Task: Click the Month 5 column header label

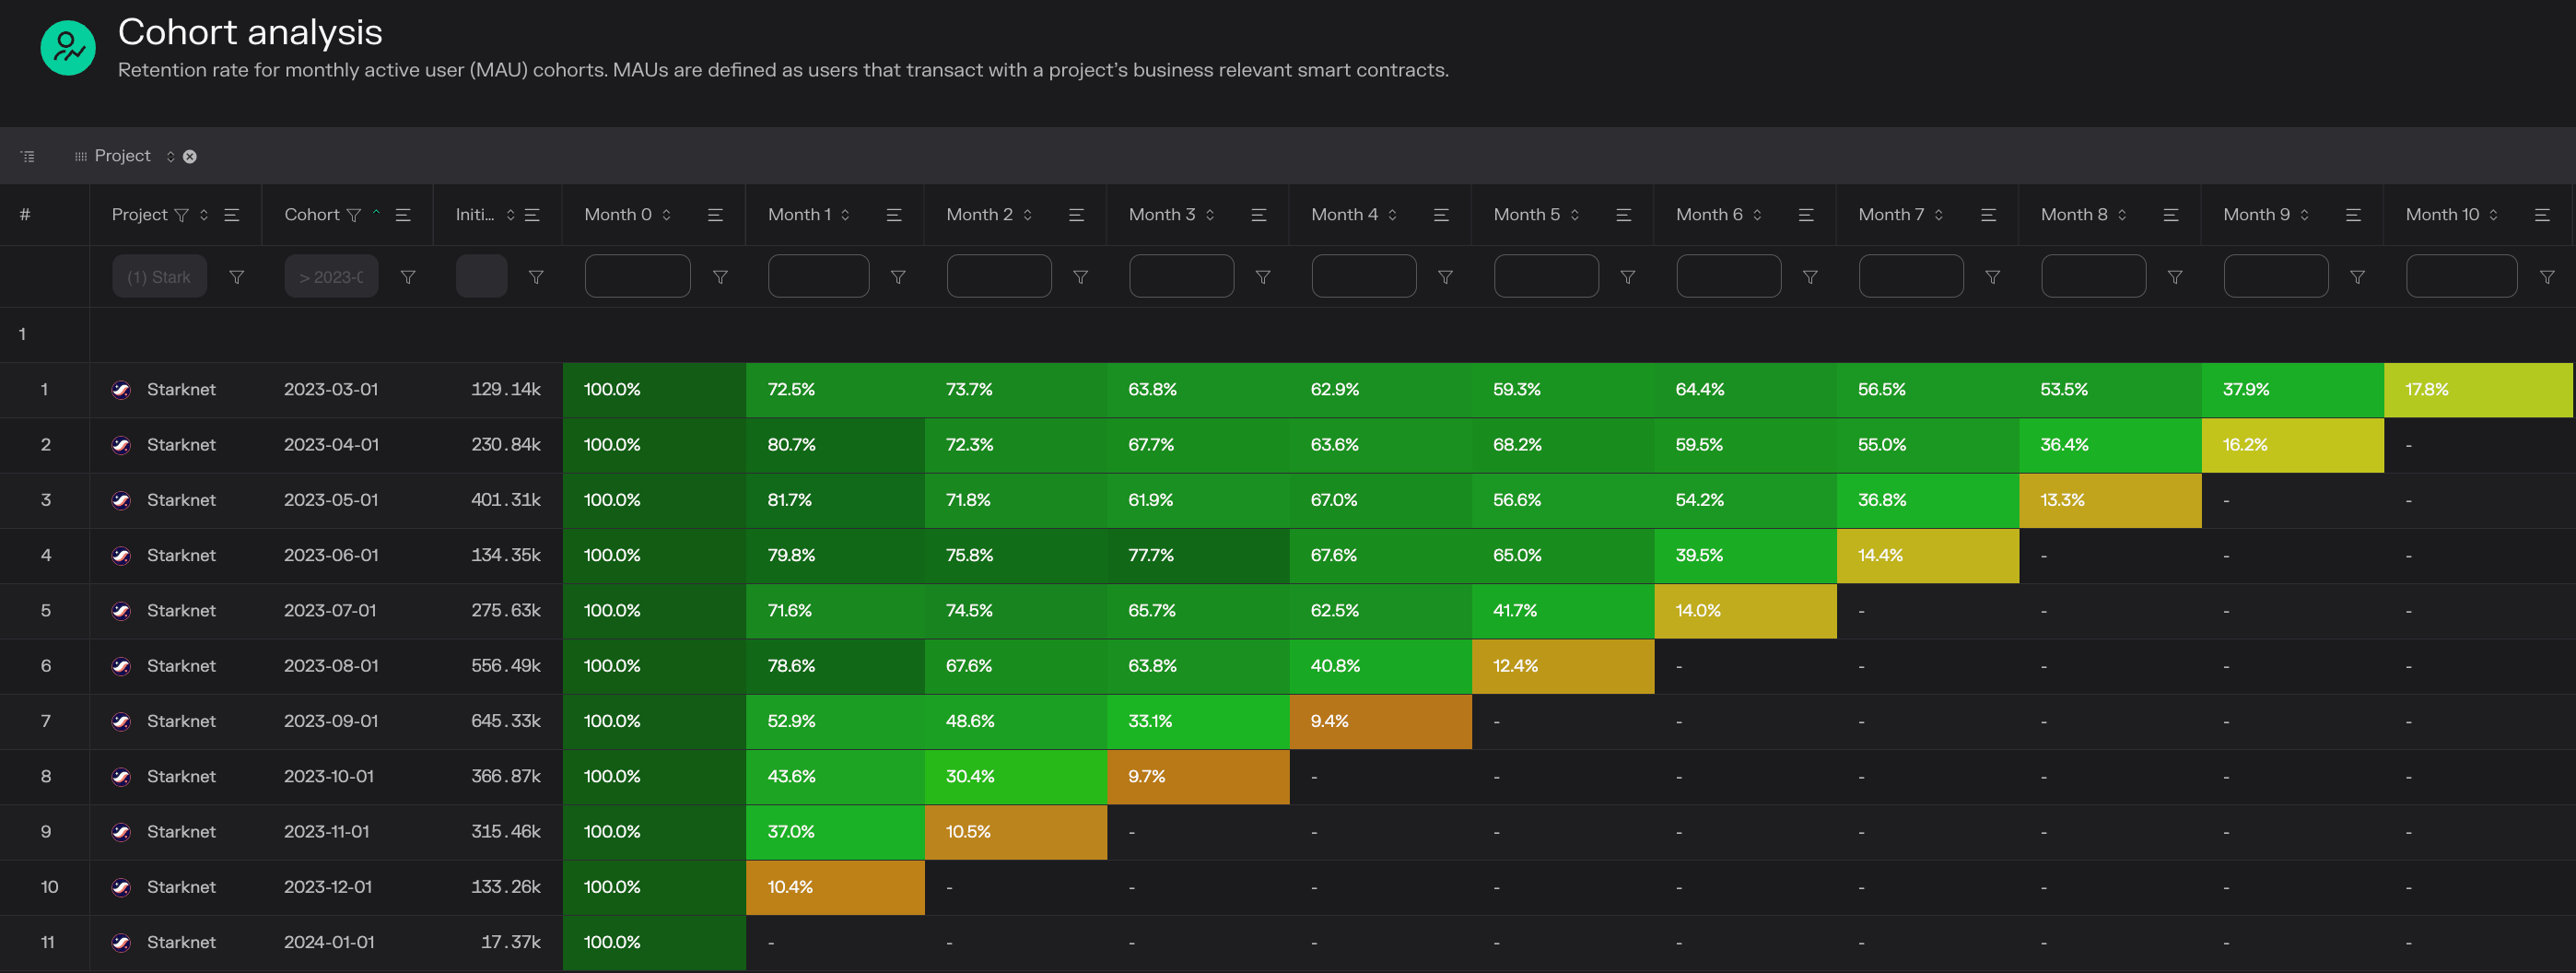Action: pyautogui.click(x=1527, y=215)
